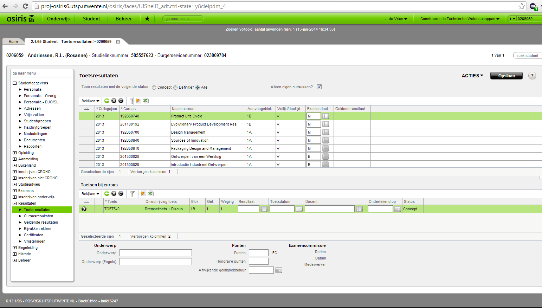Open Ondertekend op calendar picker
The height and width of the screenshot is (308, 542).
click(x=398, y=209)
